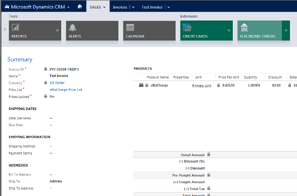Image resolution: width=297 pixels, height=196 pixels.
Task: Open the Invoices navigation item
Action: coord(120,7)
